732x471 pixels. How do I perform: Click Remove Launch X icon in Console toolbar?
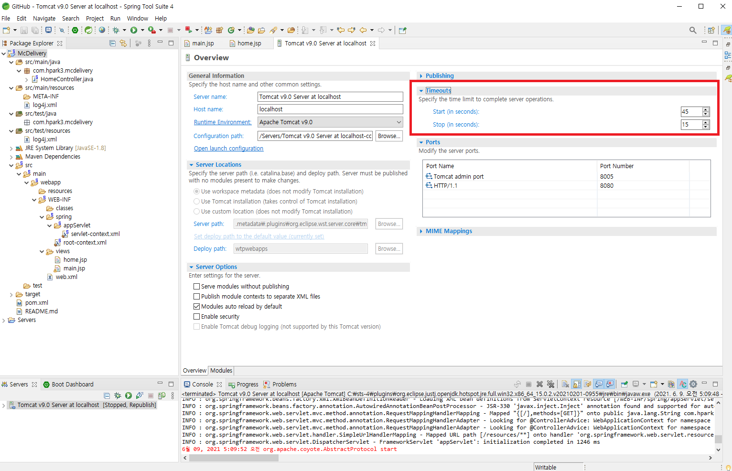pyautogui.click(x=539, y=384)
